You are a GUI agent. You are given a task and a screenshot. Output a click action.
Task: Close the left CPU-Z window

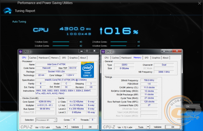[x=95, y=51]
